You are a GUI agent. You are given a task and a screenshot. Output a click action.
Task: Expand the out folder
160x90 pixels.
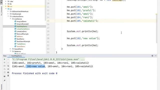(x=6, y=6)
